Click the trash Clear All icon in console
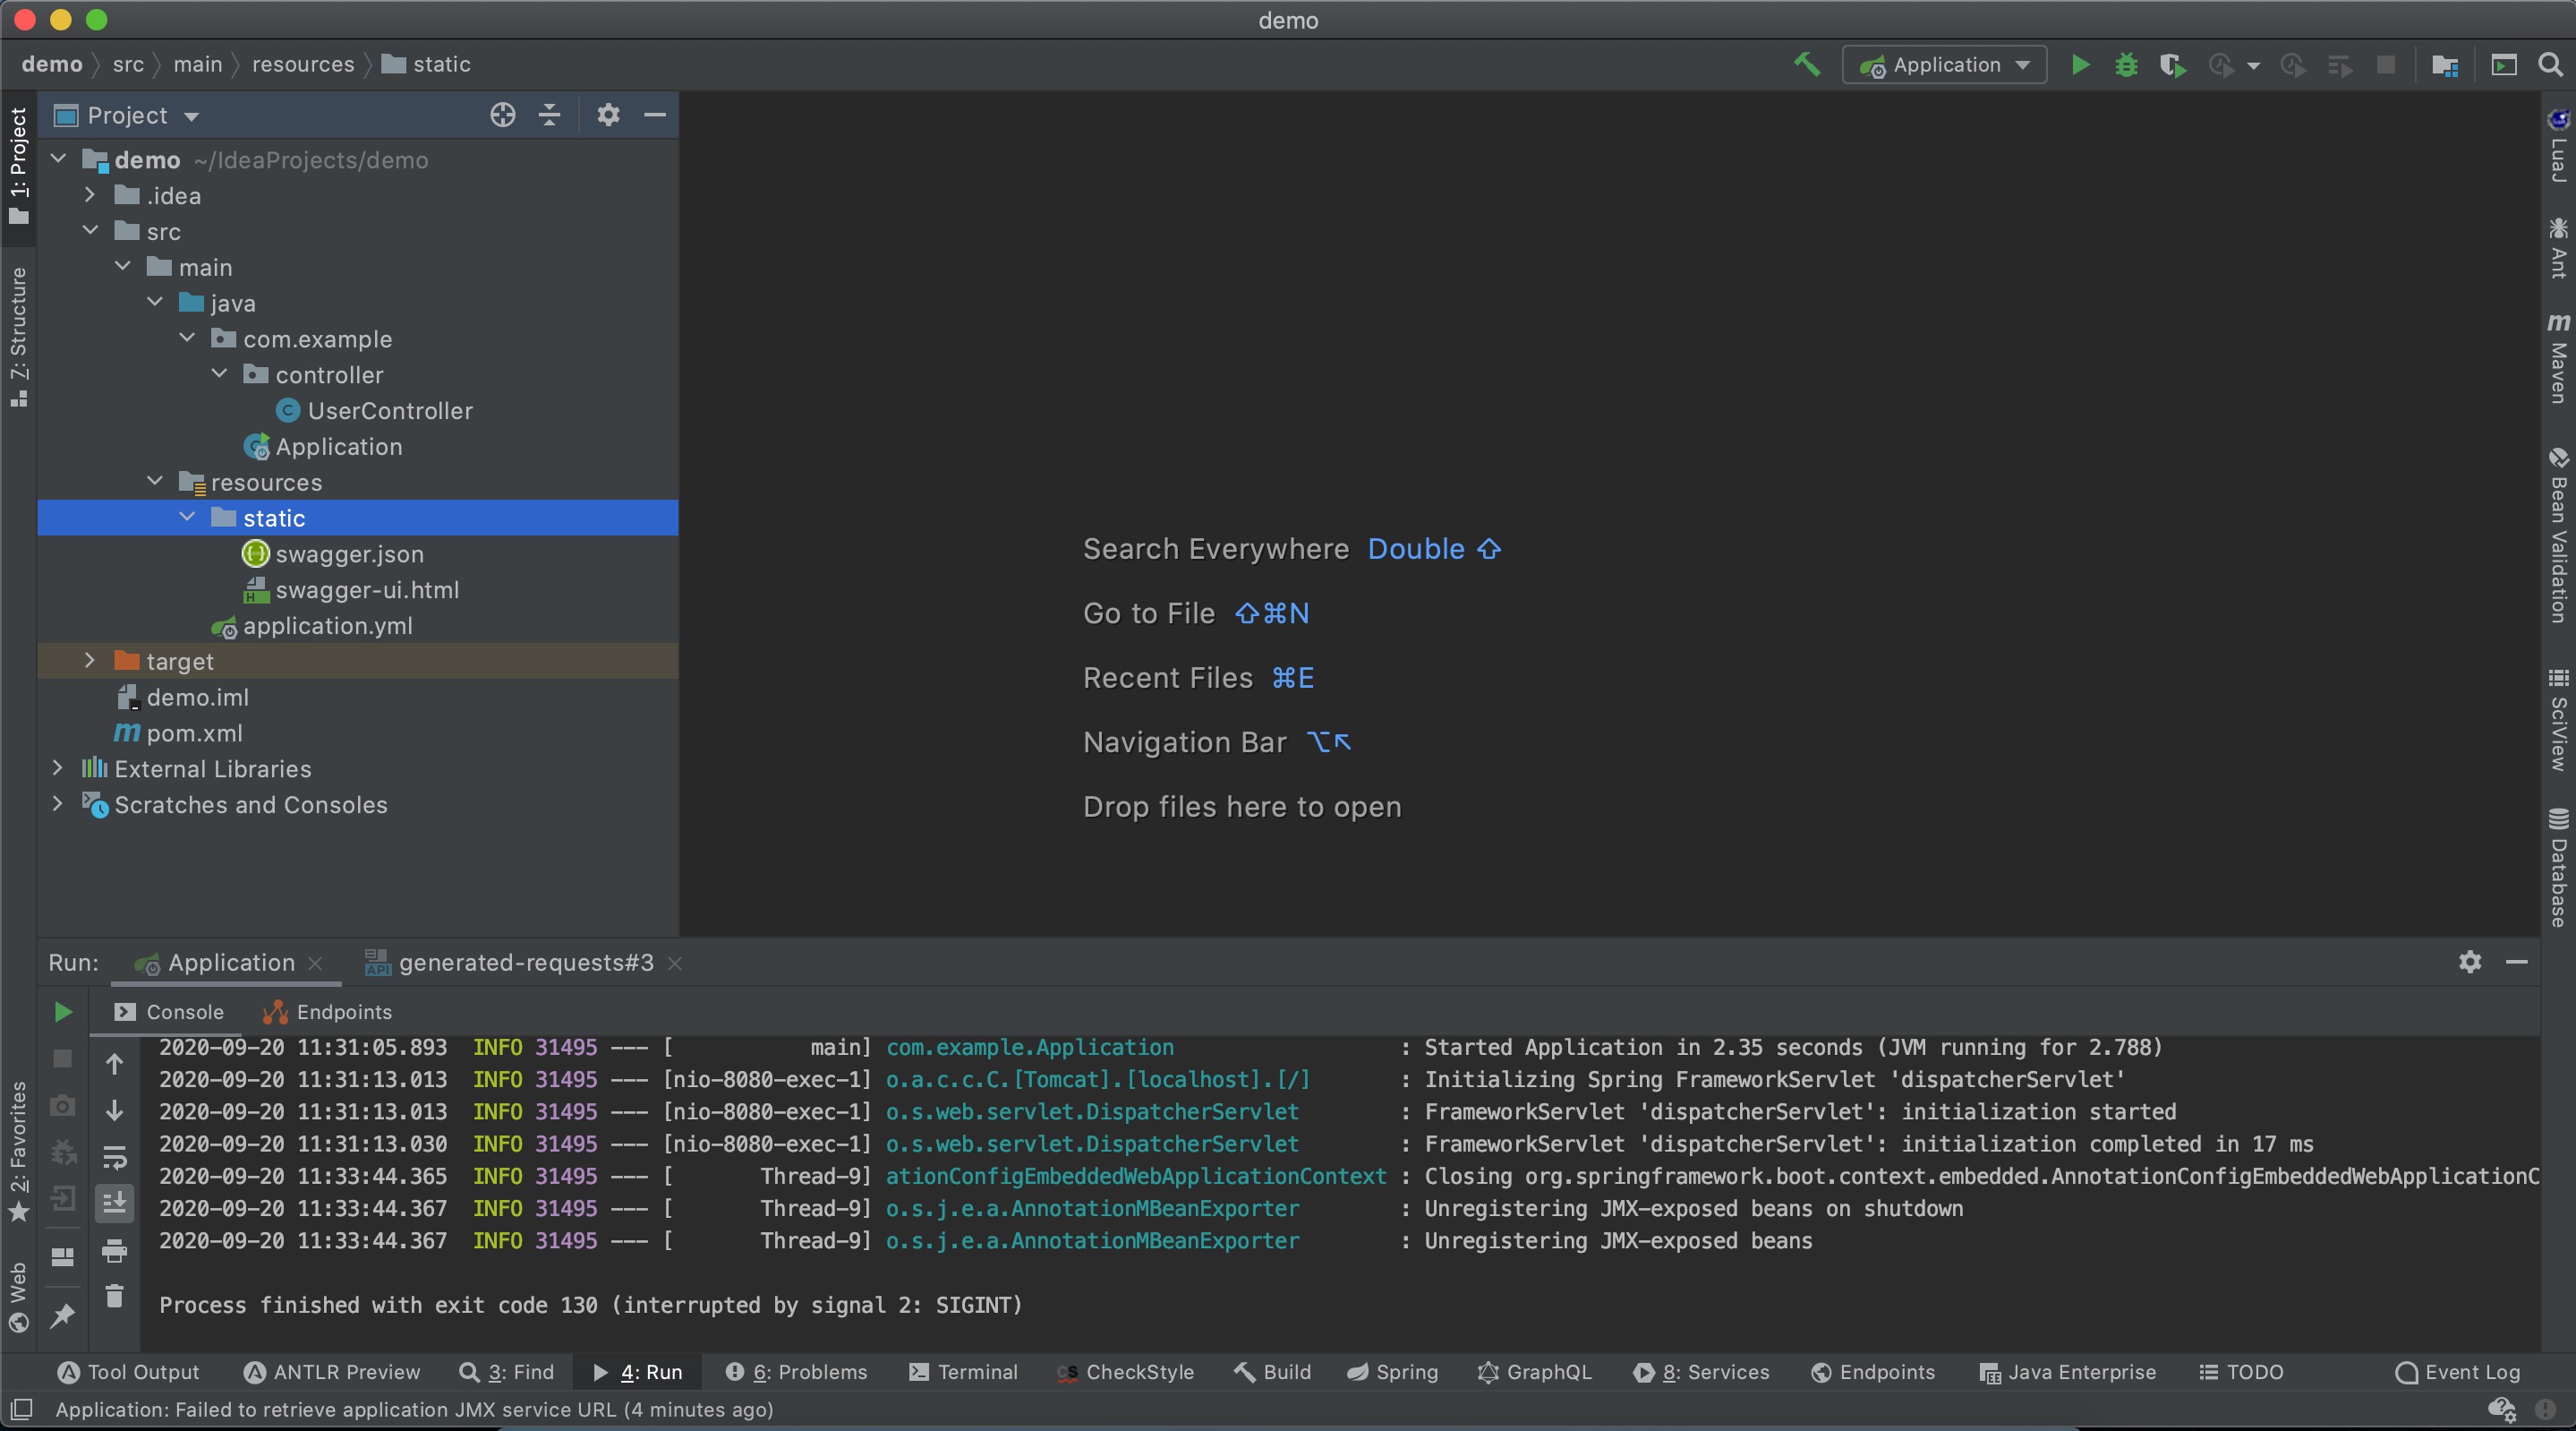Image resolution: width=2576 pixels, height=1431 pixels. click(x=114, y=1296)
